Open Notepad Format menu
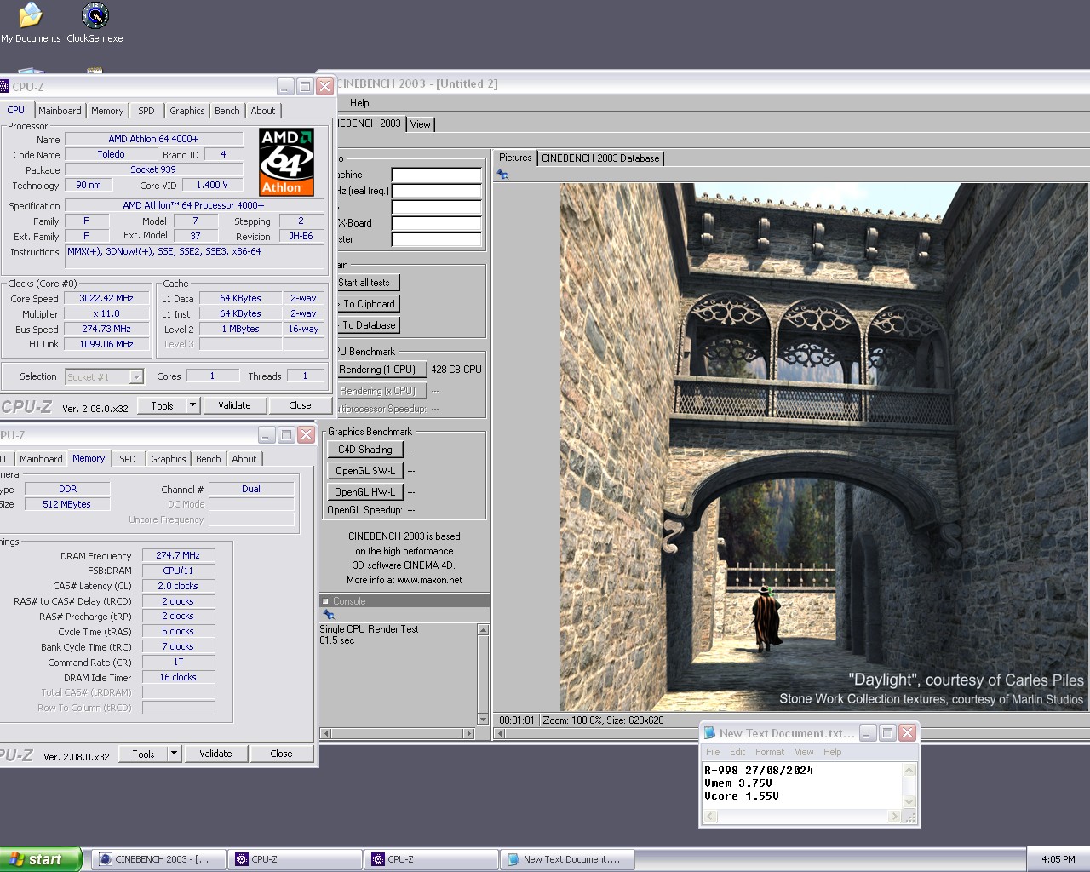Screen dimensions: 1090x872 click(x=770, y=752)
